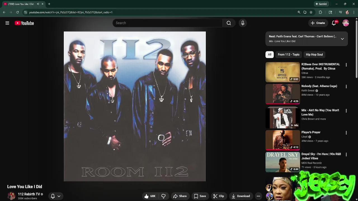
Task: Open options menu for Ain't No Way mix
Action: point(346,111)
